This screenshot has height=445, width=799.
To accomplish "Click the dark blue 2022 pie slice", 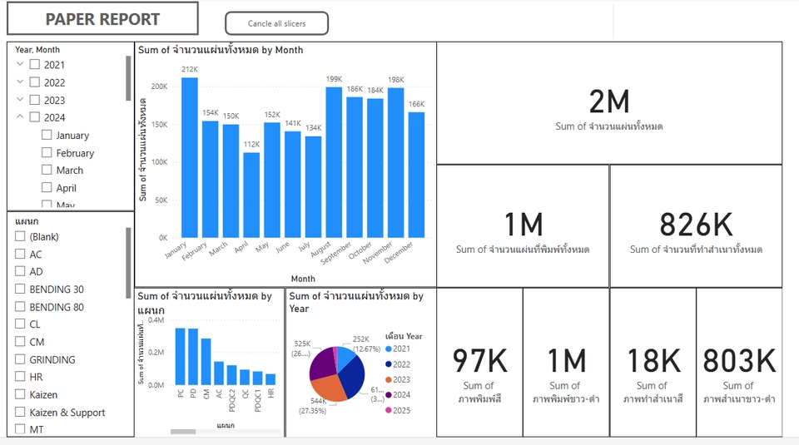I will 353,378.
